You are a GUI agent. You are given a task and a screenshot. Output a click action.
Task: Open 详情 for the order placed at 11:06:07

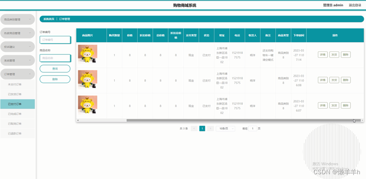click(x=323, y=105)
